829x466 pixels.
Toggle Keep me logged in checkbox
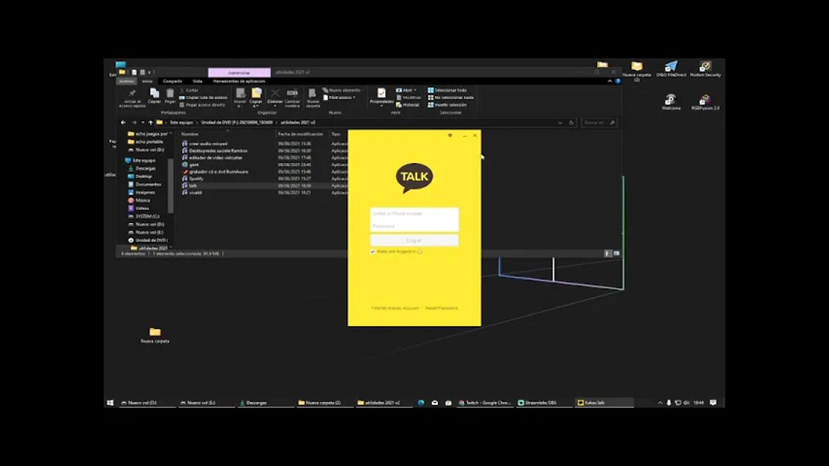(372, 252)
